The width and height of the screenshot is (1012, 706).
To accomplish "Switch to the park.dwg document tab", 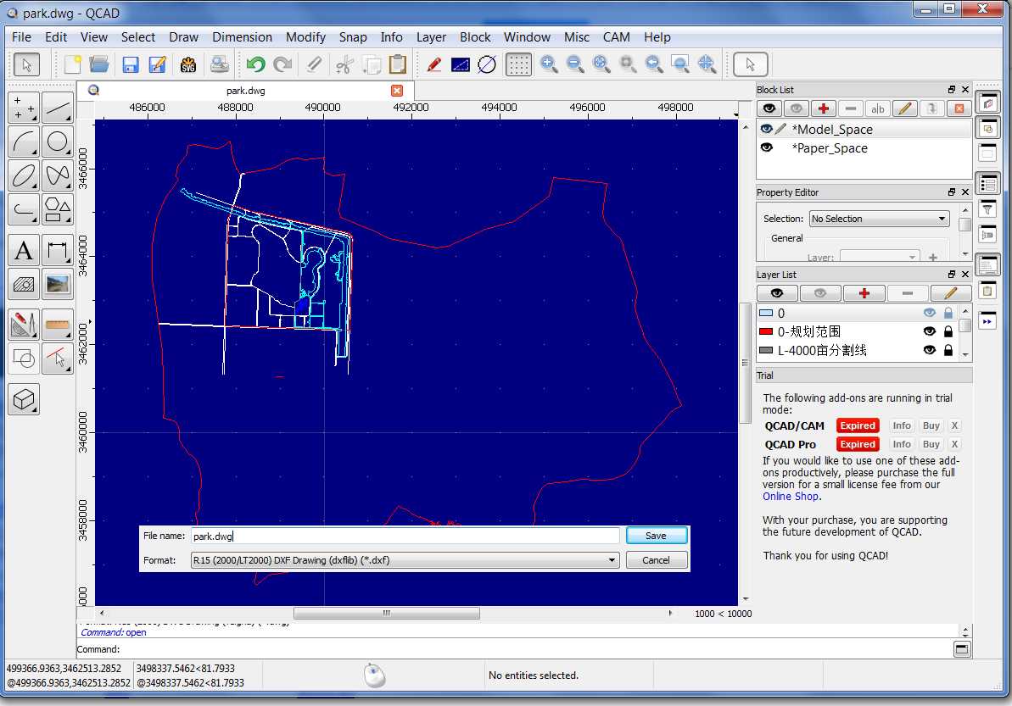I will click(x=247, y=91).
